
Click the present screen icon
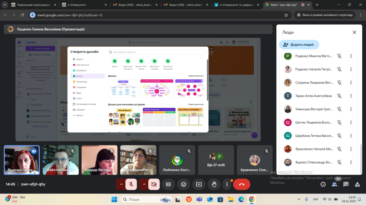pos(199,184)
